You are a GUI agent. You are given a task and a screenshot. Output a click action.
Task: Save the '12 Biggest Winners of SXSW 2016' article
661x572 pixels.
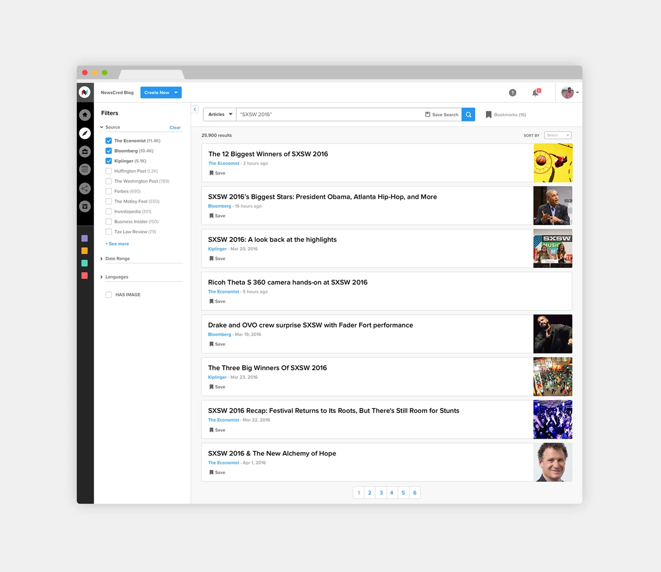click(217, 173)
